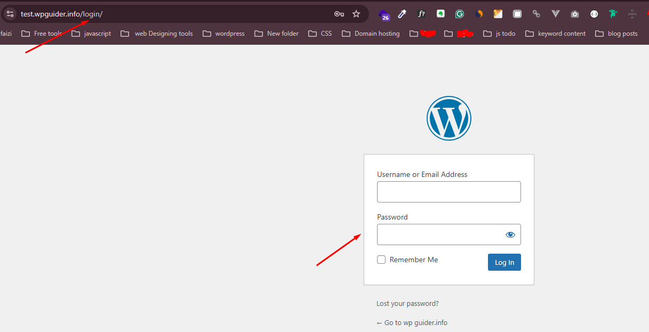The width and height of the screenshot is (649, 332).
Task: Open the Domain hosting bookmark folder
Action: (x=371, y=34)
